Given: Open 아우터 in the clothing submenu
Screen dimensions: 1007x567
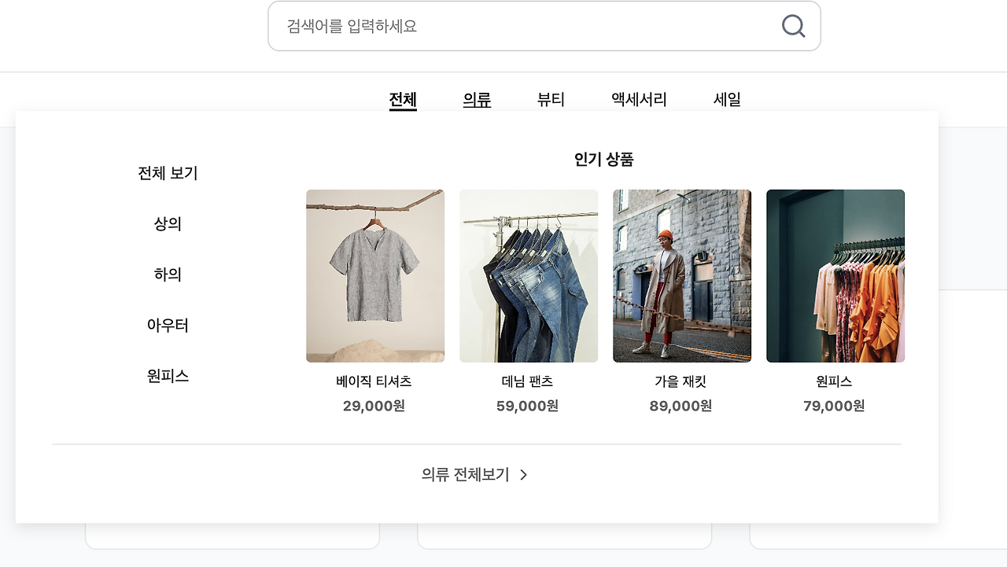Looking at the screenshot, I should 168,326.
